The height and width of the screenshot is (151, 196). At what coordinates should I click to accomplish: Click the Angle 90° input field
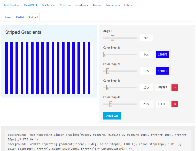pos(146,38)
